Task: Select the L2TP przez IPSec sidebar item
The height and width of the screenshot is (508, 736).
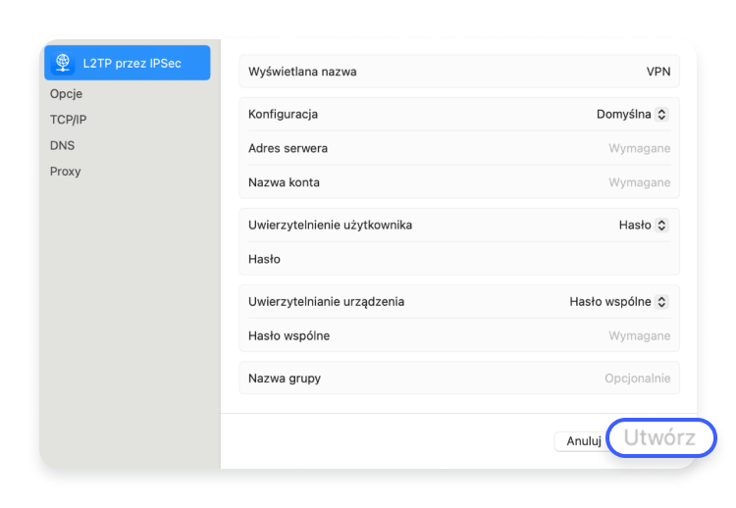Action: click(128, 63)
